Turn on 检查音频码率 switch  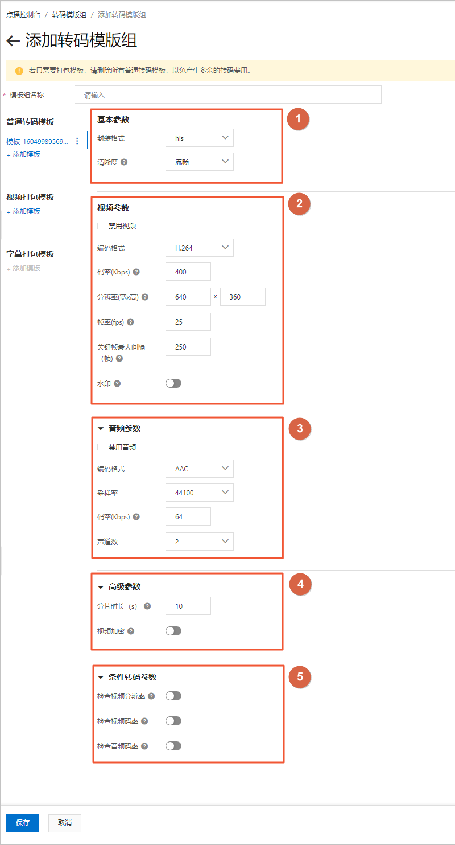pyautogui.click(x=173, y=746)
